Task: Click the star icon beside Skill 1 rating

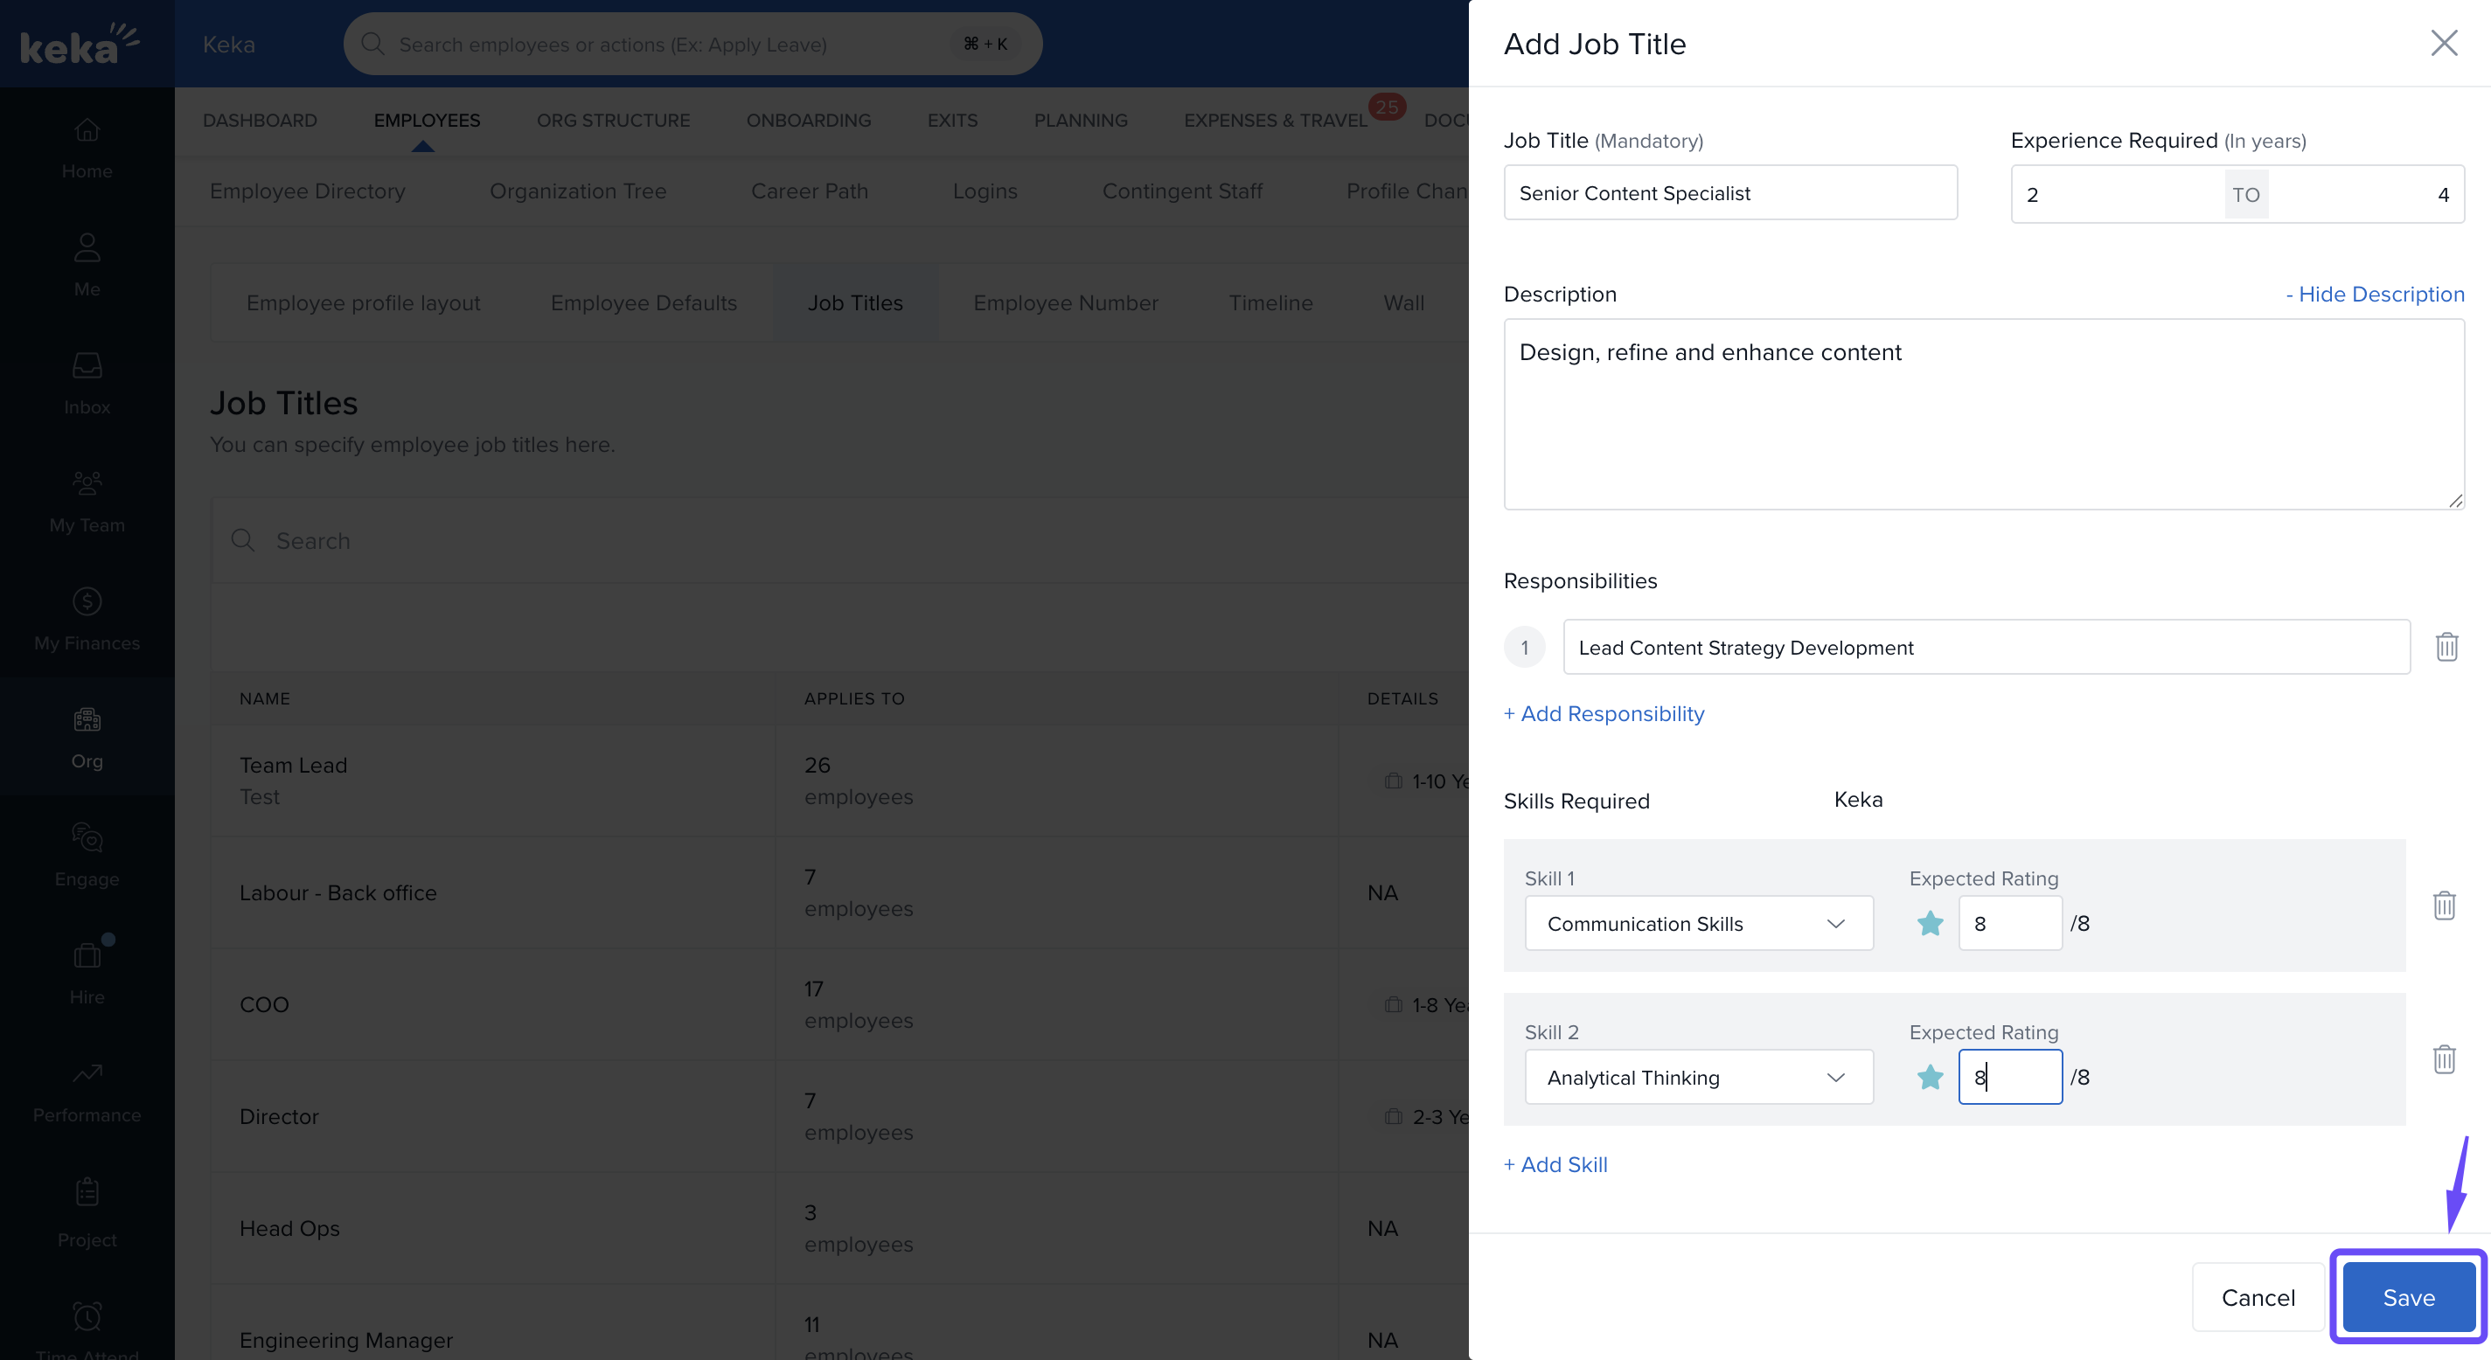Action: 1929,923
